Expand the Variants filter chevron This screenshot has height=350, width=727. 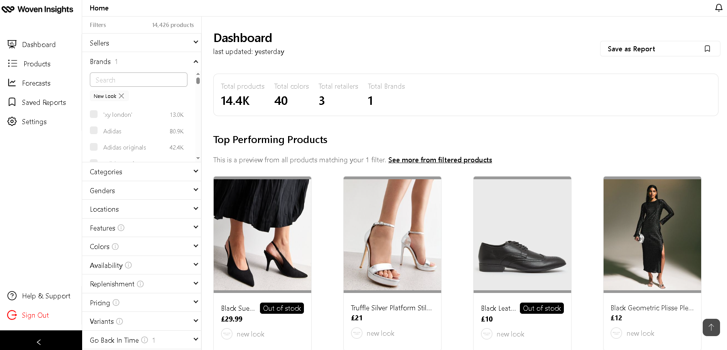click(196, 321)
